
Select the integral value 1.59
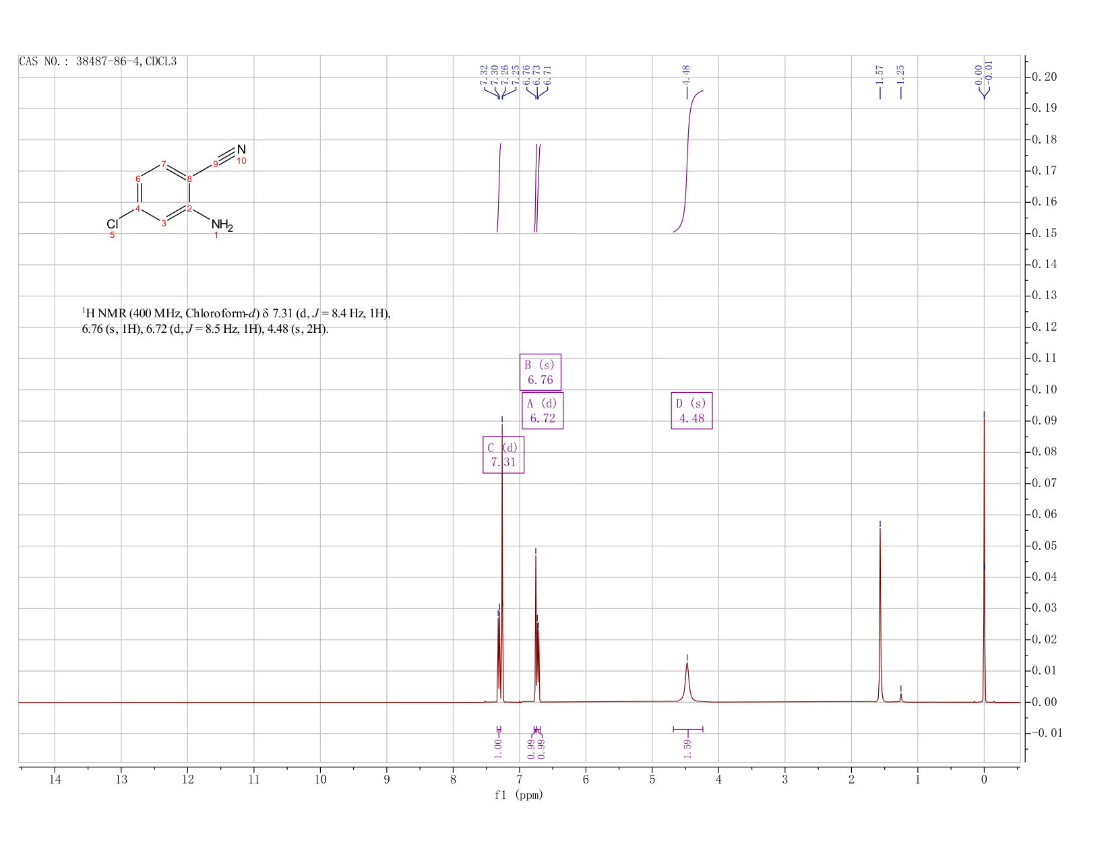[687, 749]
